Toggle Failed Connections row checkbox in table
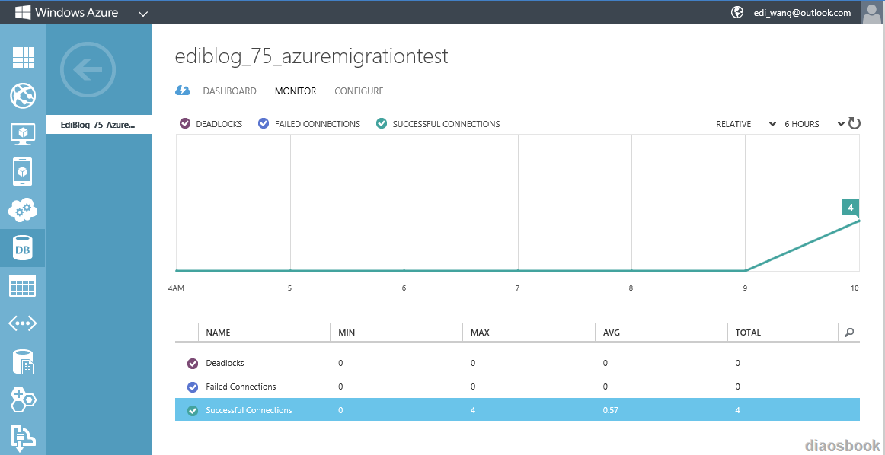The width and height of the screenshot is (885, 455). (193, 387)
